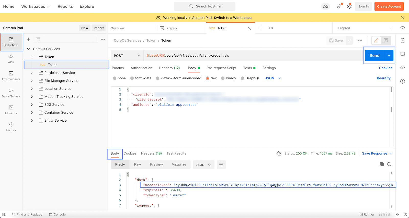Open the help icon in status bar
Image resolution: width=409 pixels, height=218 pixels.
(x=405, y=214)
